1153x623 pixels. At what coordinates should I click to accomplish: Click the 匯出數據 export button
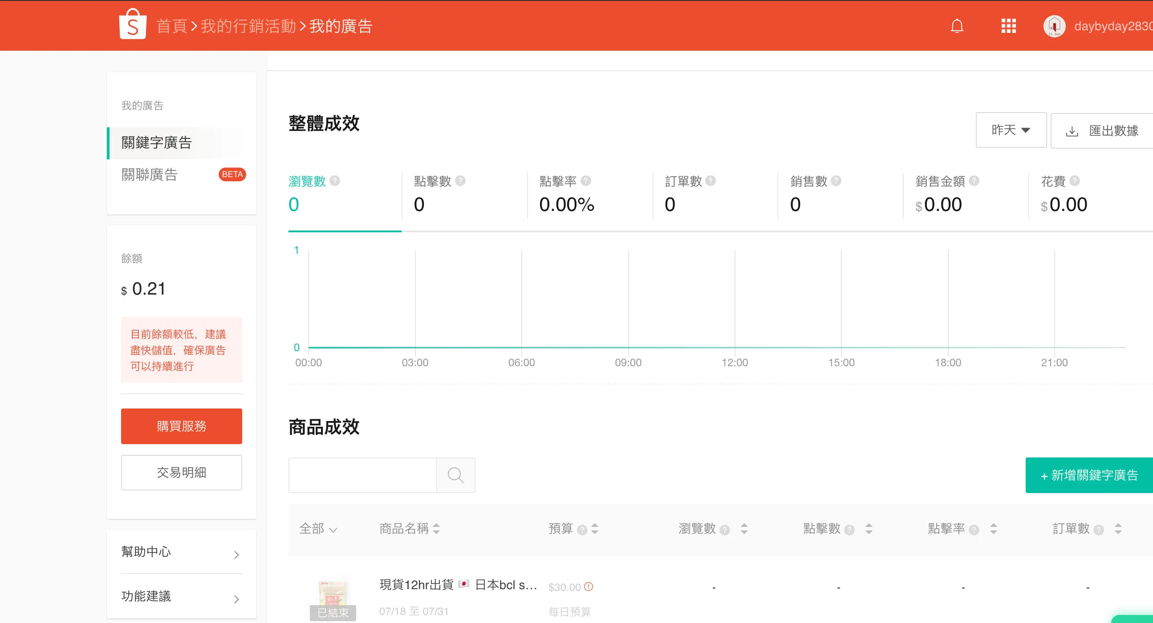pyautogui.click(x=1101, y=130)
